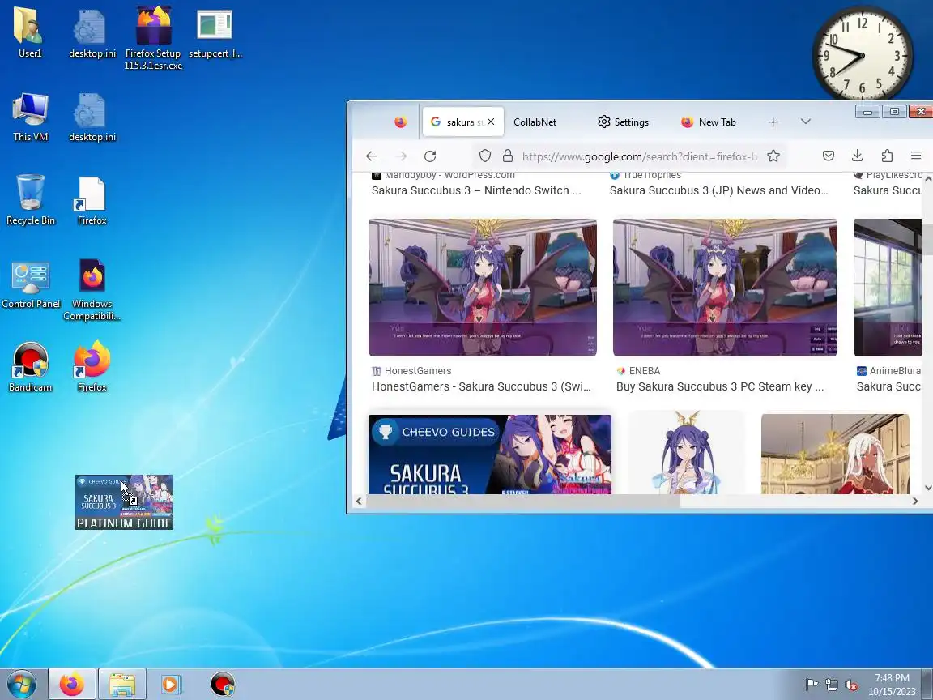Open Sakura Succubus 3 – Nintendo Switch link
Image resolution: width=933 pixels, height=700 pixels.
pyautogui.click(x=476, y=190)
